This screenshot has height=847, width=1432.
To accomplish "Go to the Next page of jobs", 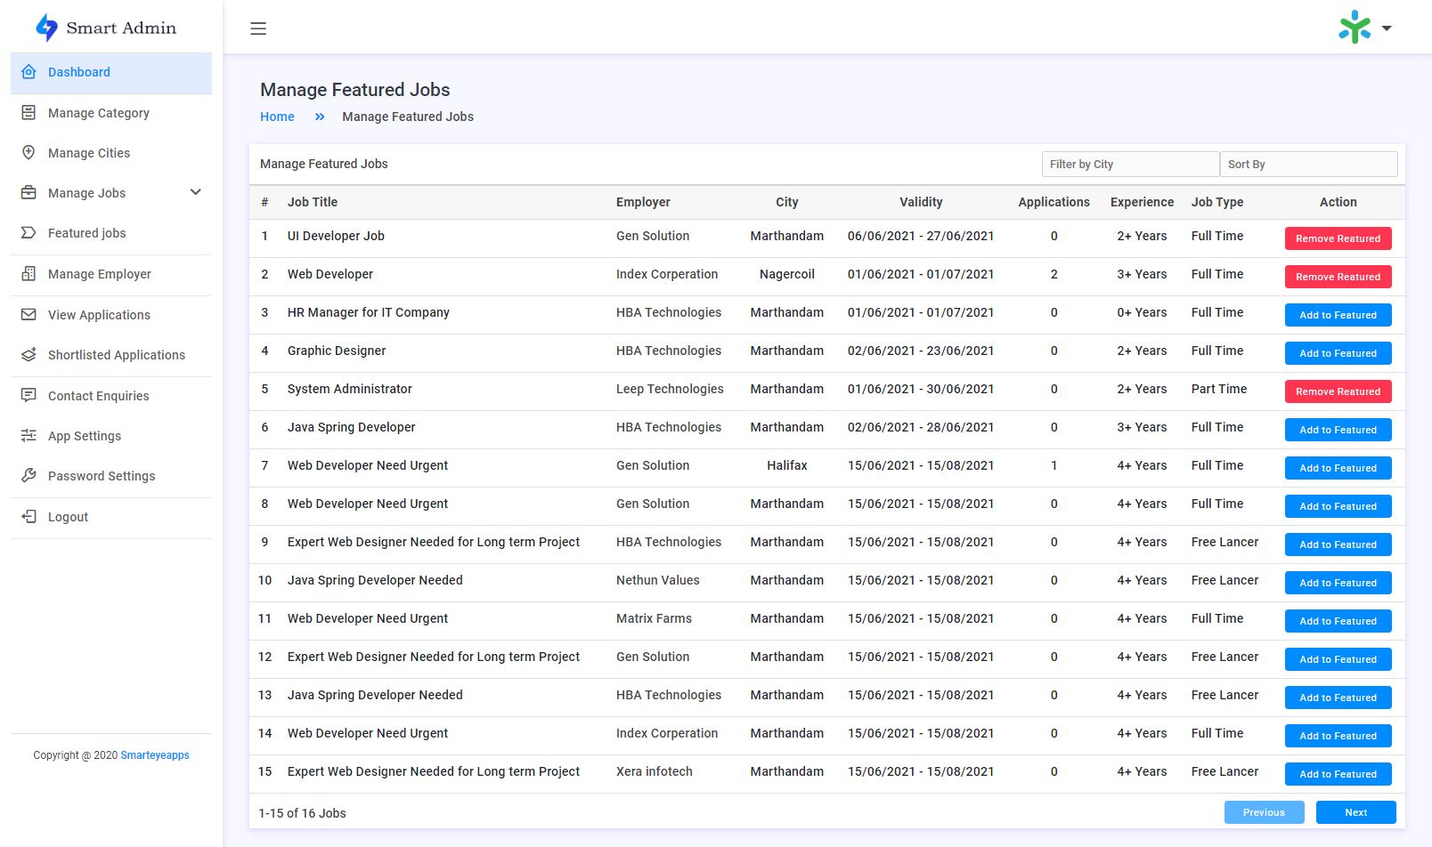I will [x=1355, y=812].
